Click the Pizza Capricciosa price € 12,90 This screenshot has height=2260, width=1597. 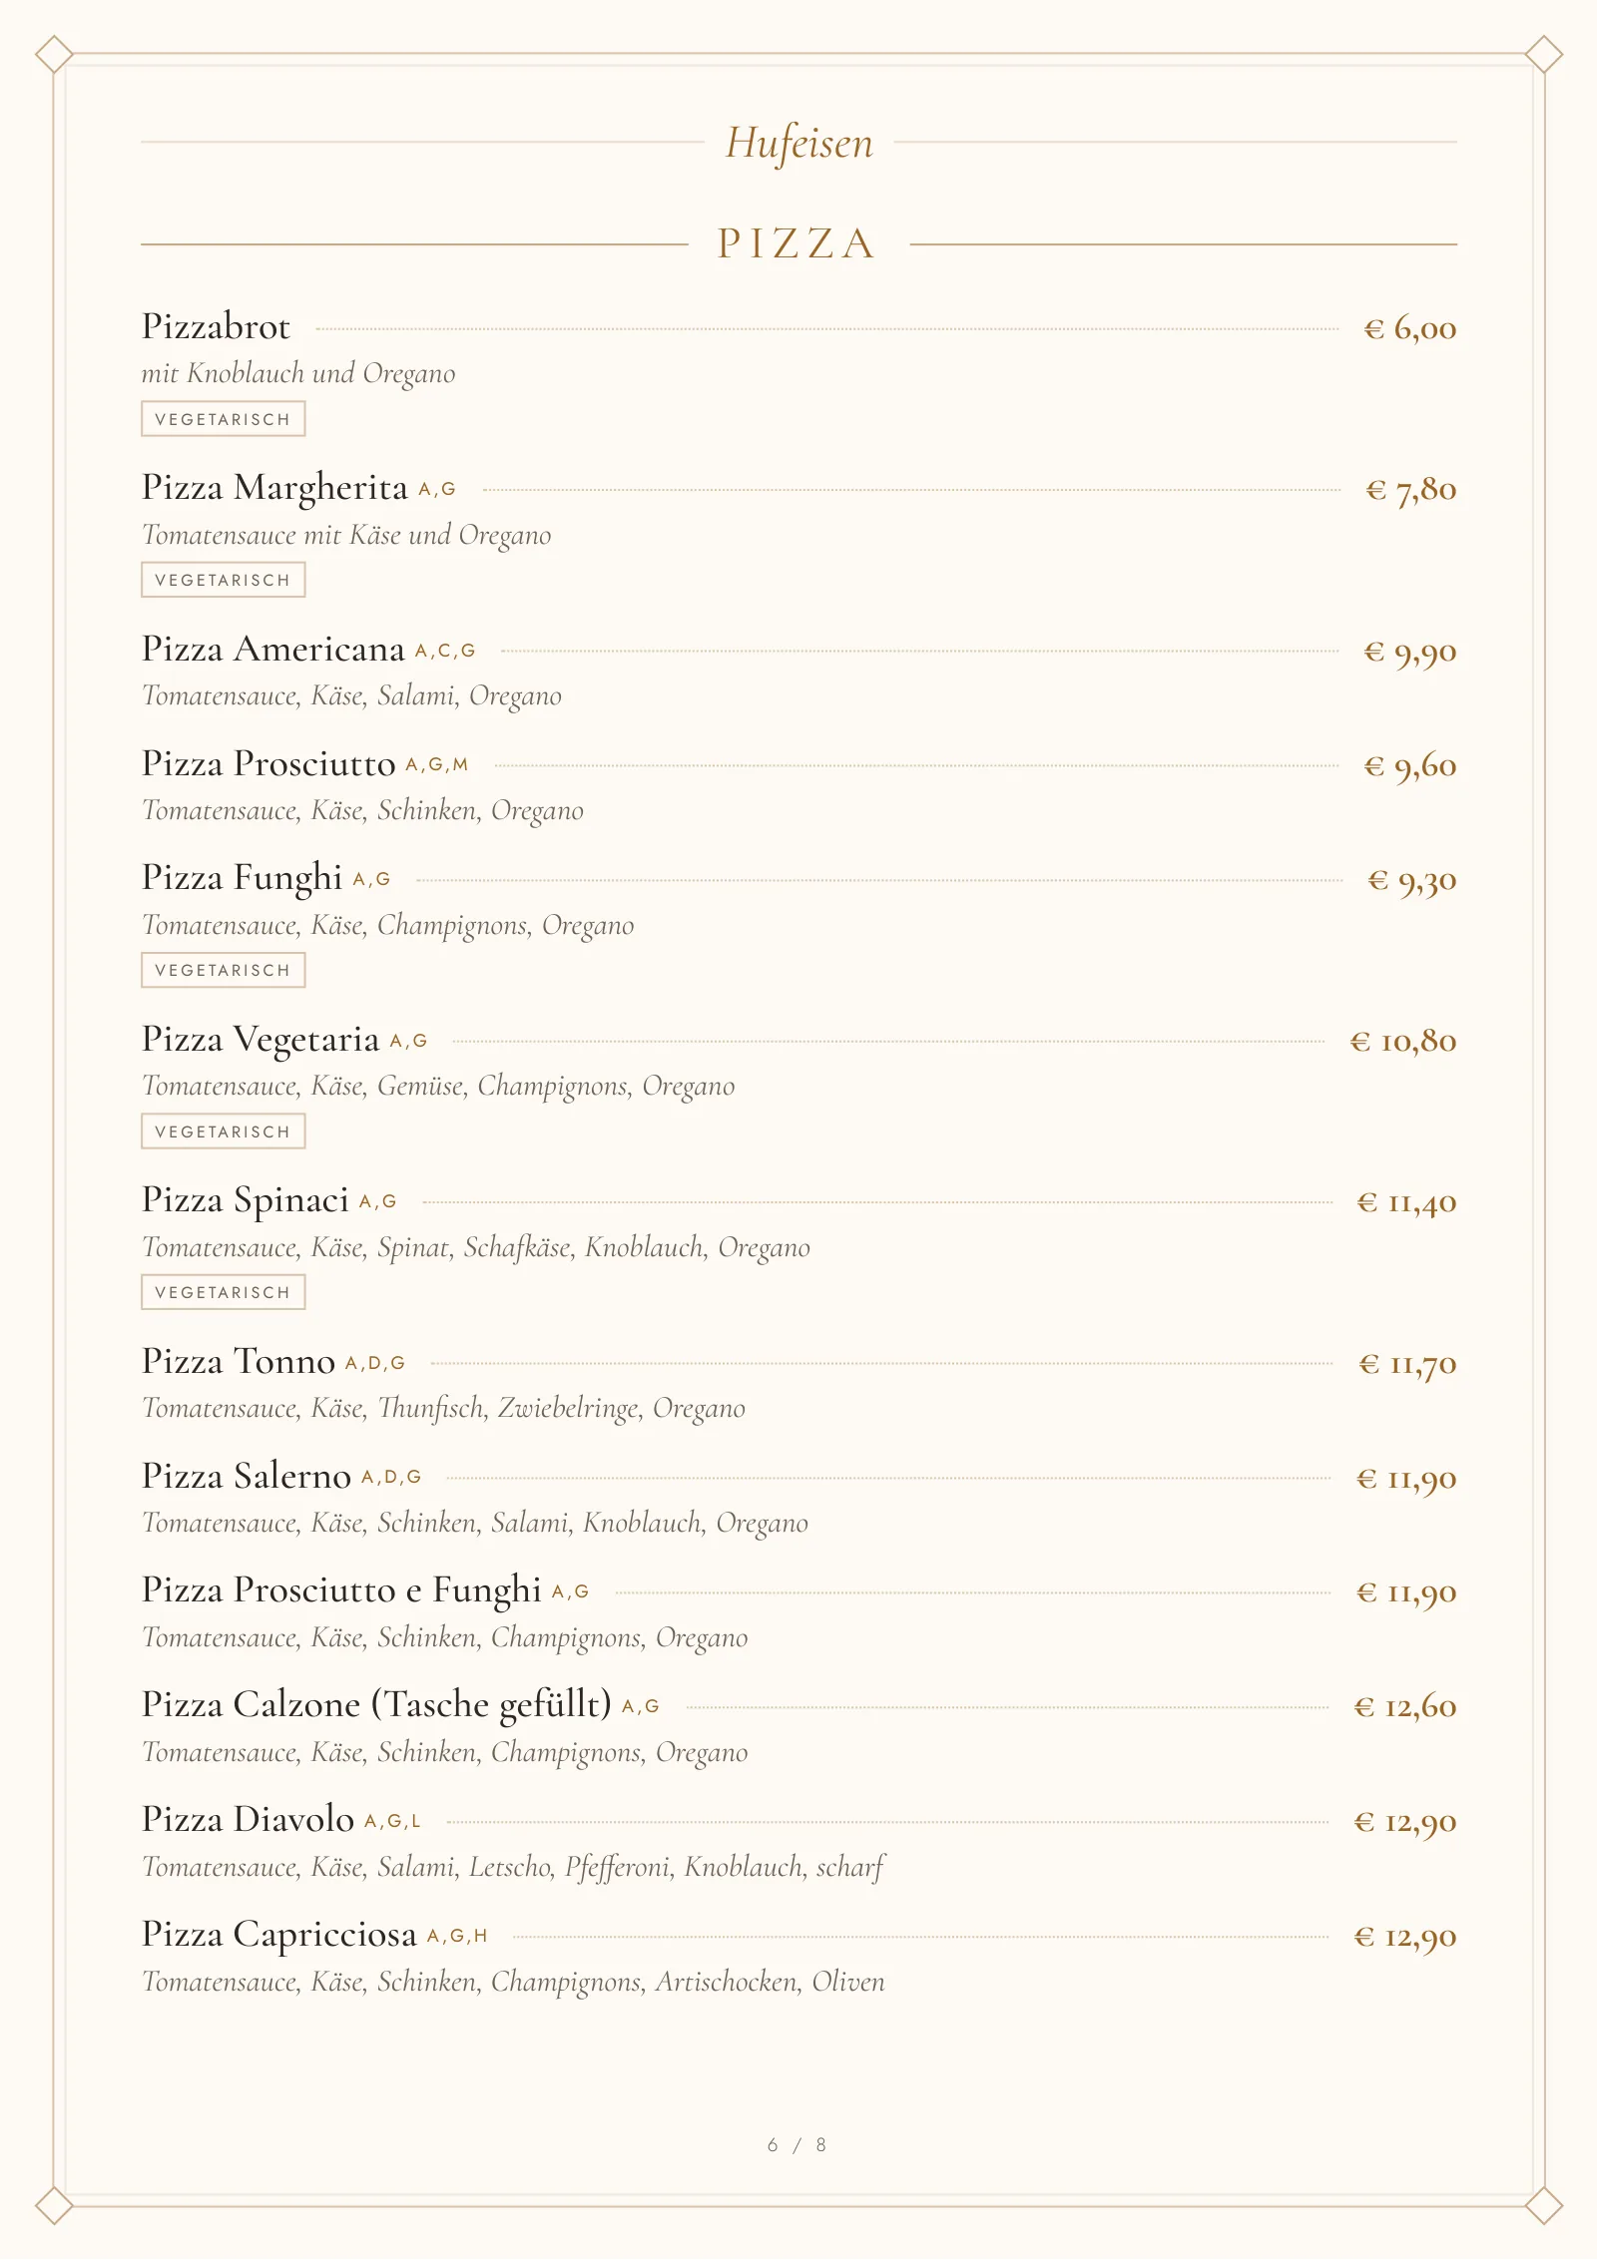click(x=1405, y=1937)
